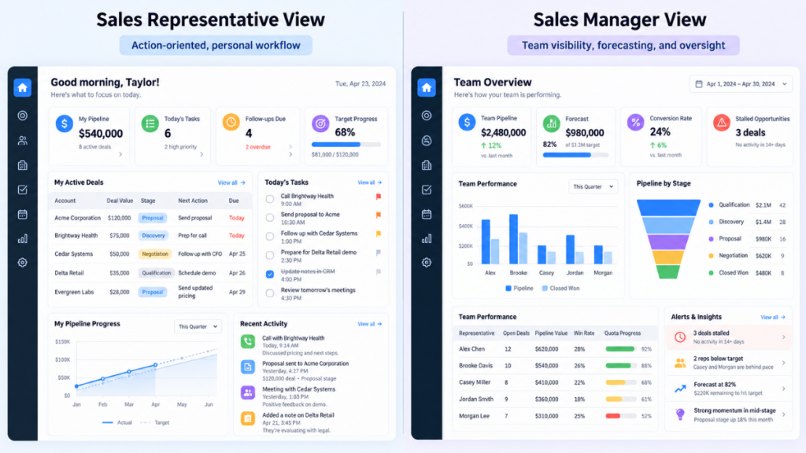
Task: Open bar chart reports icon in Sales Representative sidebar
Action: pos(23,239)
